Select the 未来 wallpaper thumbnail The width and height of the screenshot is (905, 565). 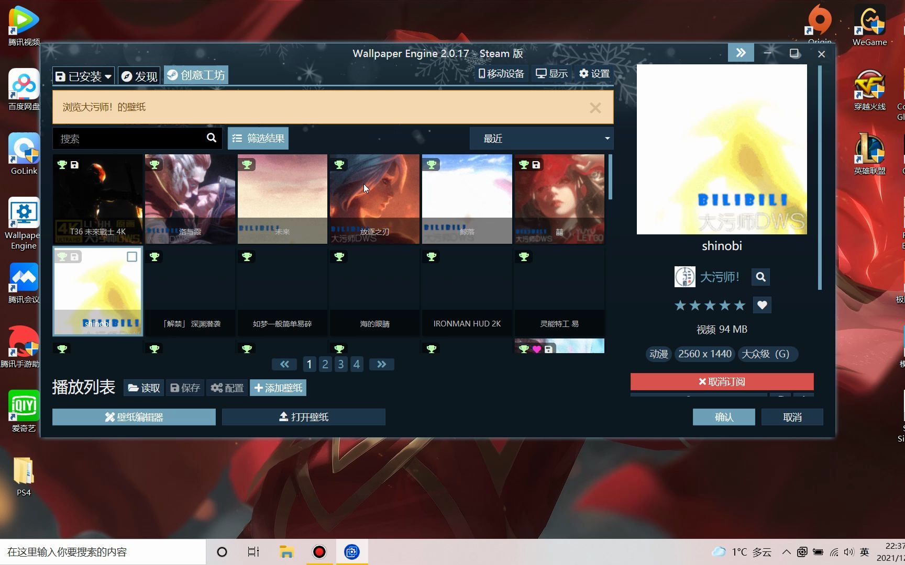(282, 199)
